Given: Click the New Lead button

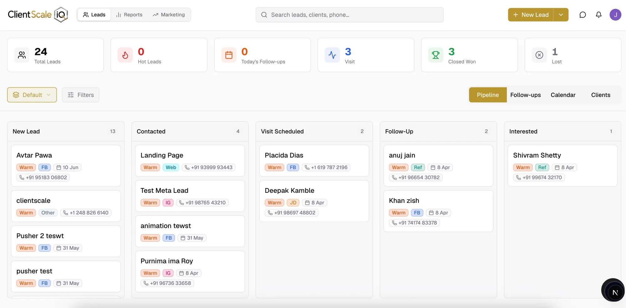Looking at the screenshot, I should 531,15.
